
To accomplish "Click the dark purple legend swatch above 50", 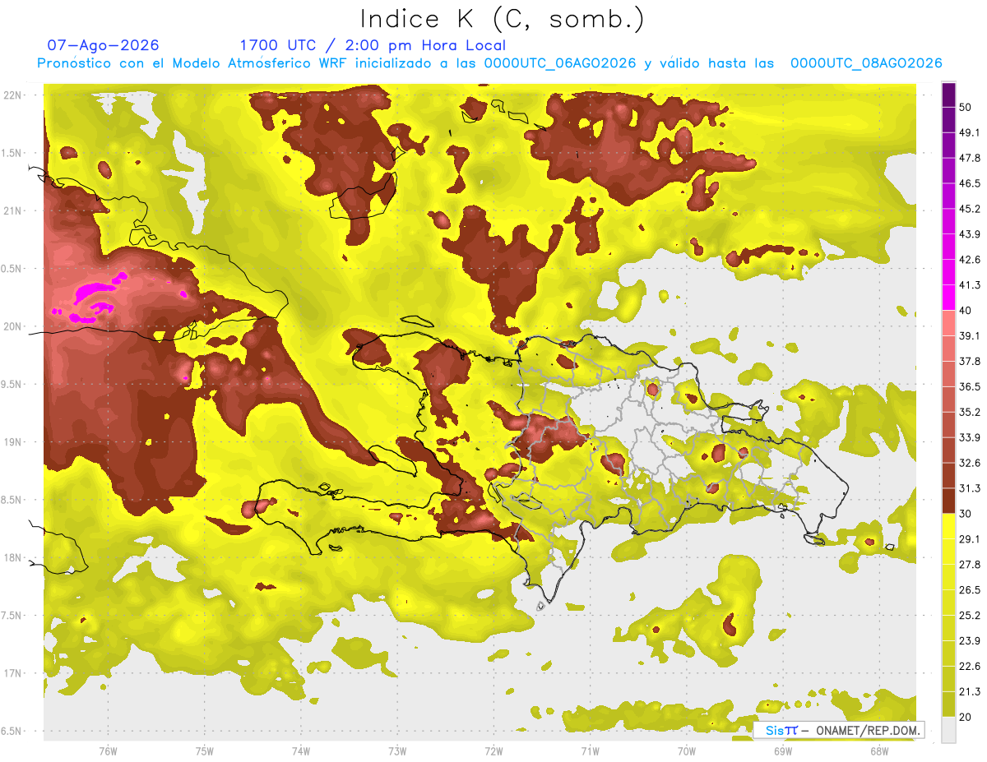I will [x=948, y=95].
